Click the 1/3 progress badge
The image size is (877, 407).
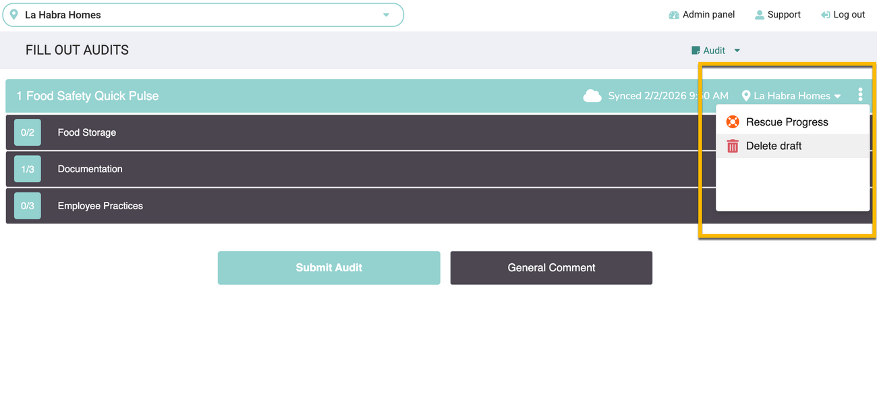(28, 169)
